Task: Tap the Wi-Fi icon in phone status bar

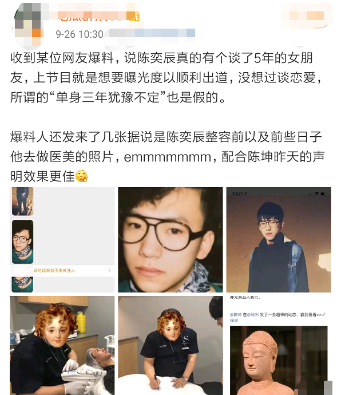Action: (316, 193)
